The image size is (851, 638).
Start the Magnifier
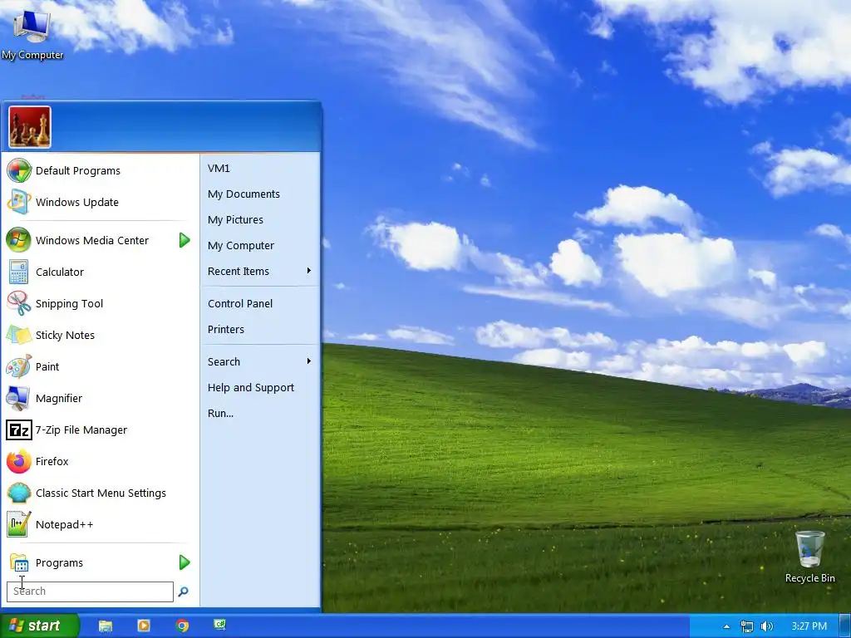[x=101, y=398]
